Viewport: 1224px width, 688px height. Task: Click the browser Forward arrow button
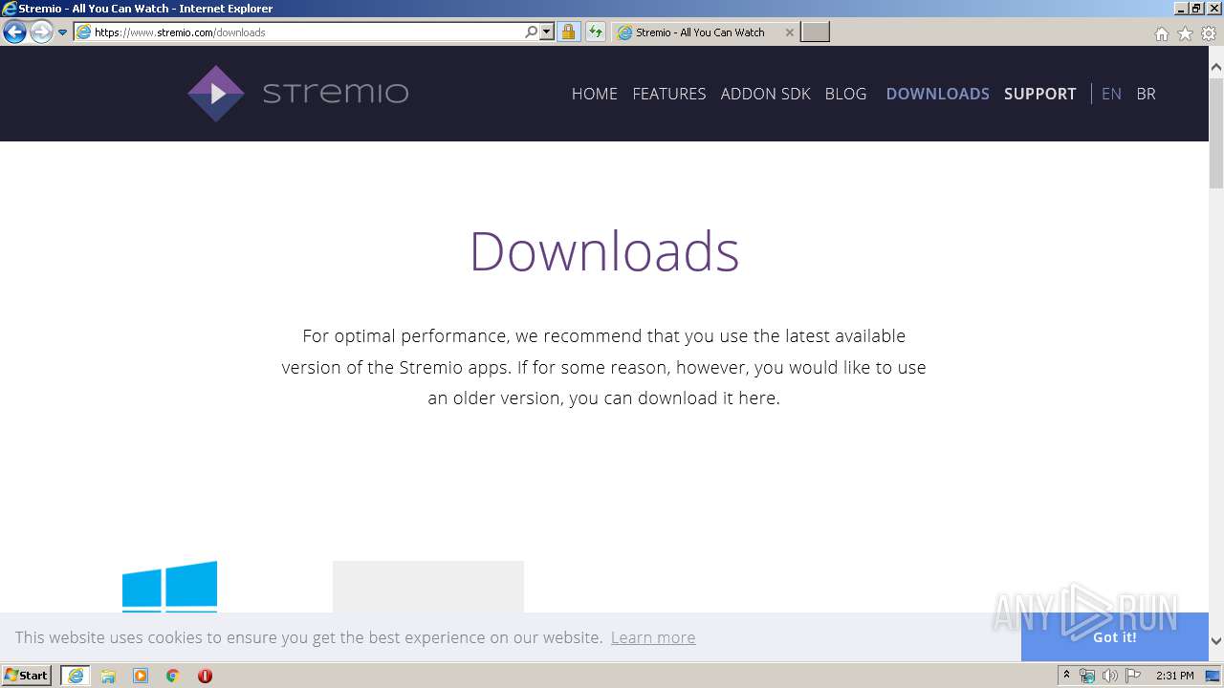(x=40, y=32)
